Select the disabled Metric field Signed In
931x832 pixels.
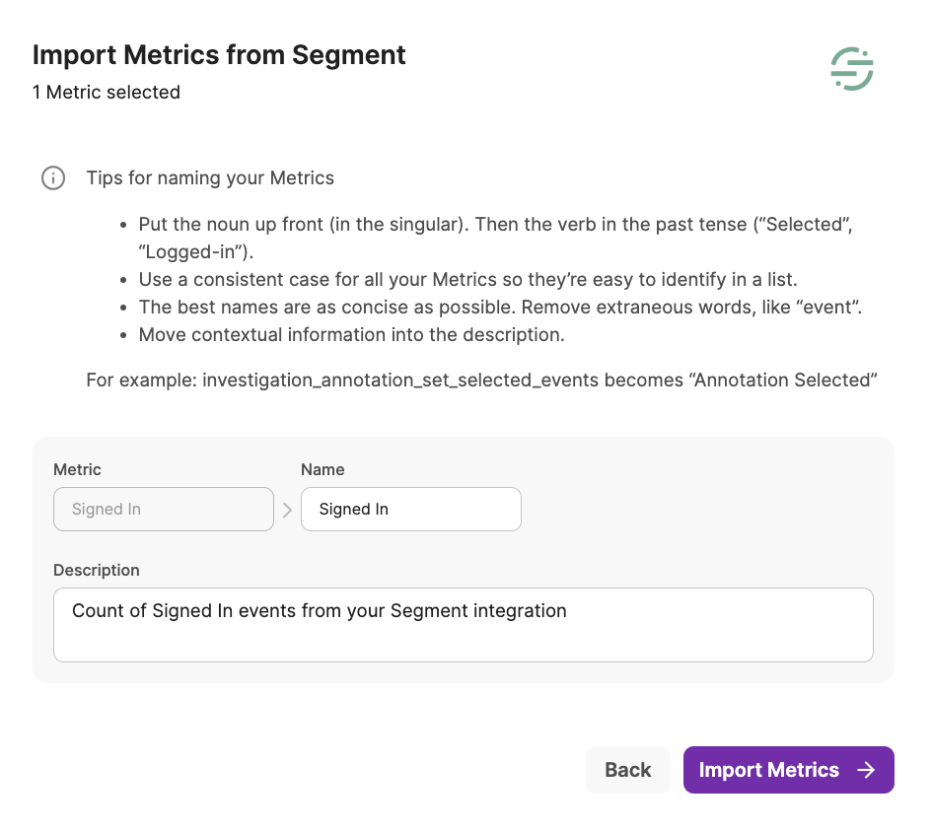coord(164,510)
